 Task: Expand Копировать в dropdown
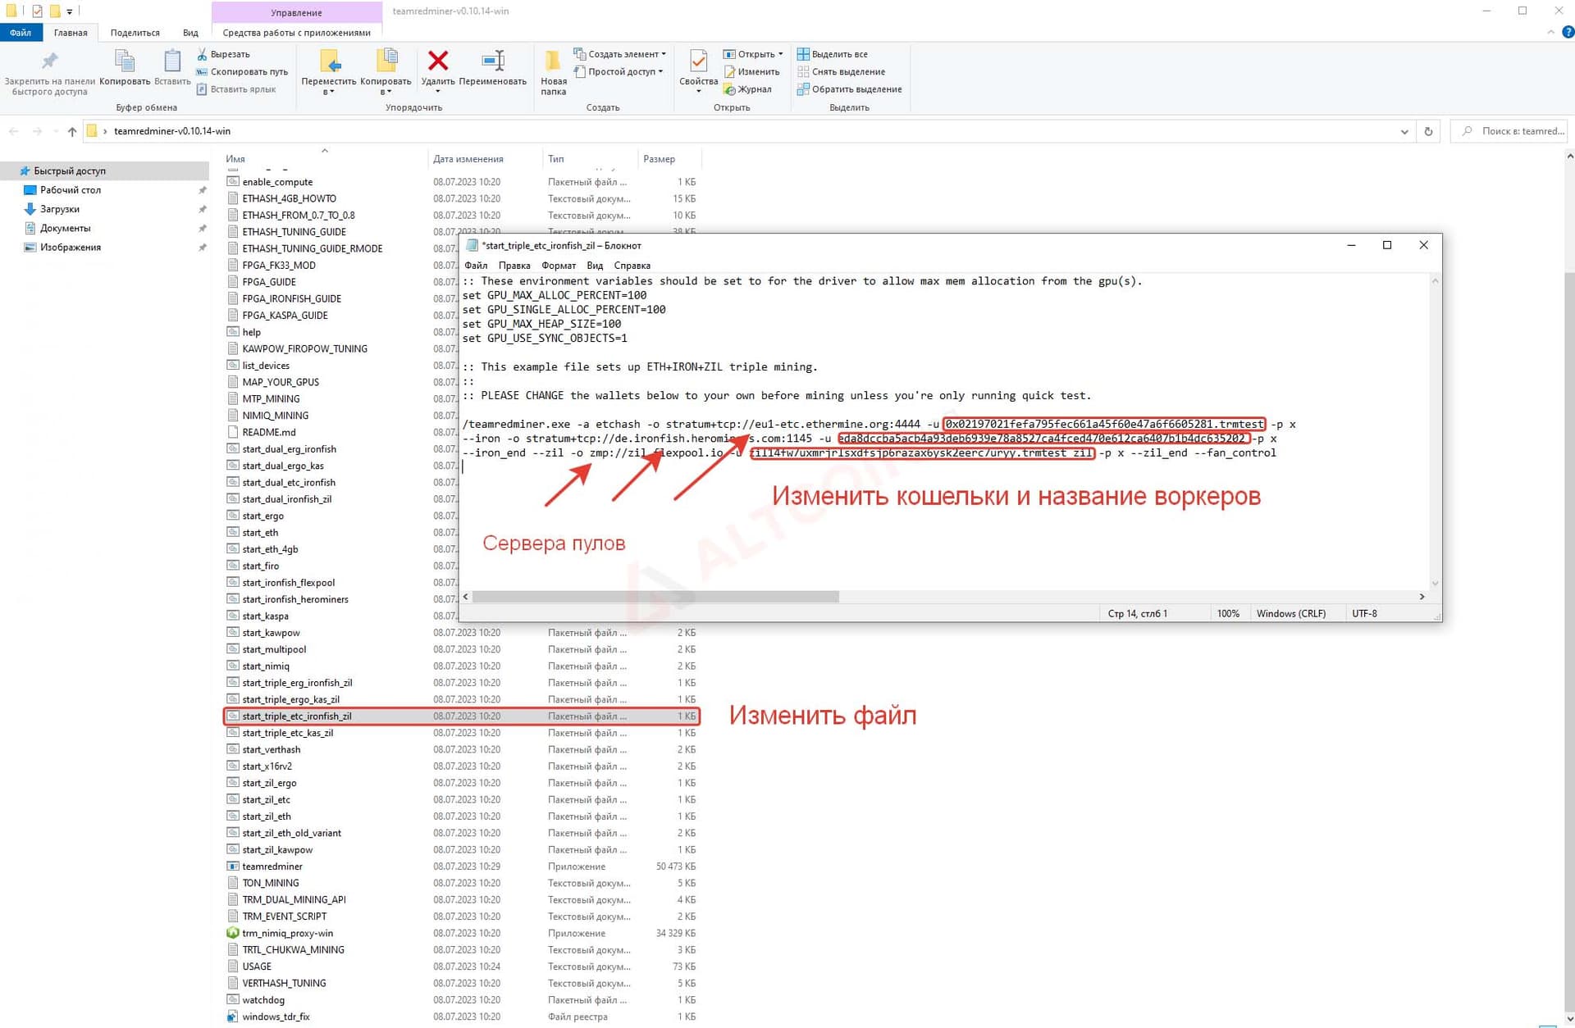tap(386, 92)
